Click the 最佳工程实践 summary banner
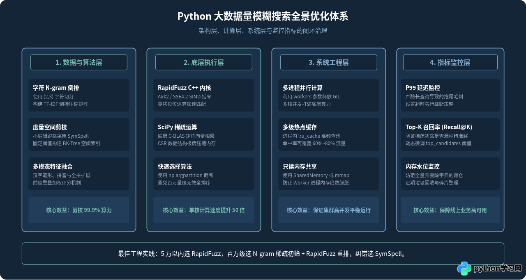This screenshot has width=526, height=280. 263,254
